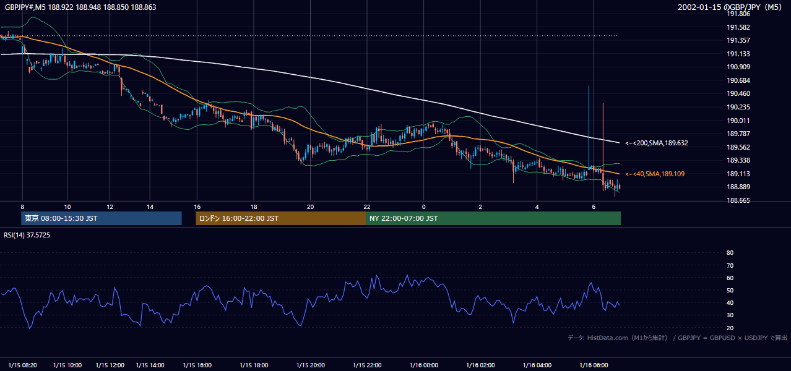Click the price axis value 191.582
The width and height of the screenshot is (791, 371).
(738, 27)
